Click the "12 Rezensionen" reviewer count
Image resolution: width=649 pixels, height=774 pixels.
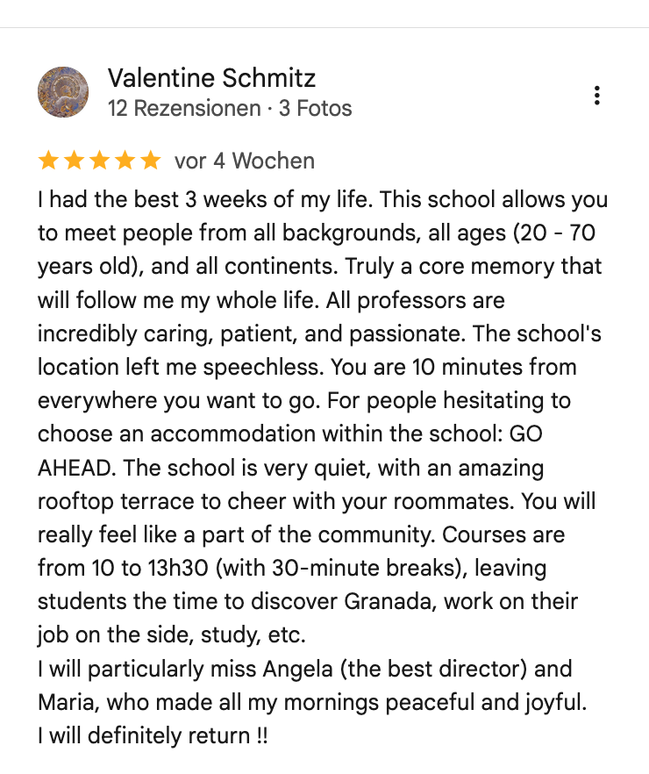coord(184,108)
